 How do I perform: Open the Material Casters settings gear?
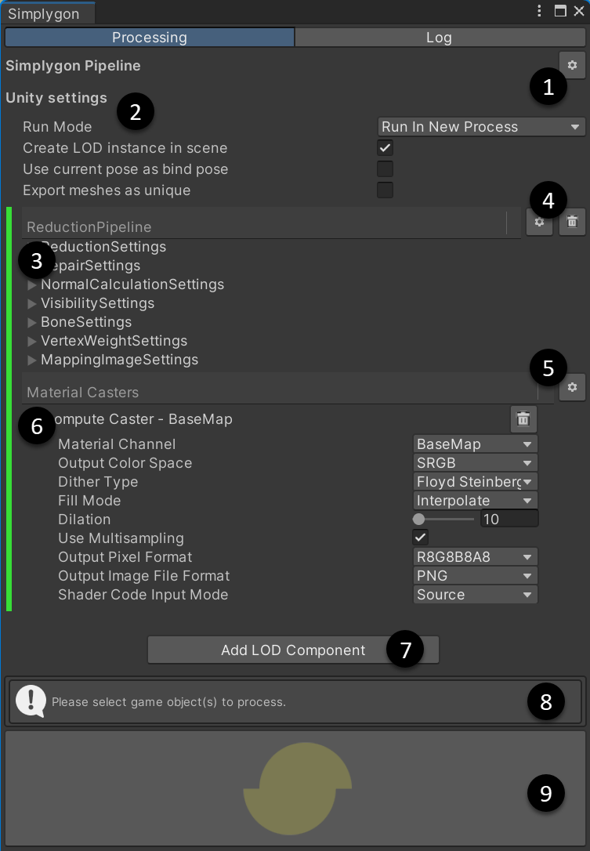(572, 387)
